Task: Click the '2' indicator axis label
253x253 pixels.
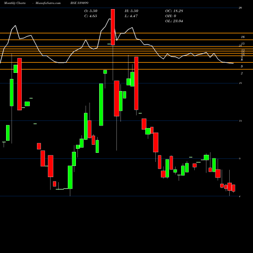Action: coord(242,73)
